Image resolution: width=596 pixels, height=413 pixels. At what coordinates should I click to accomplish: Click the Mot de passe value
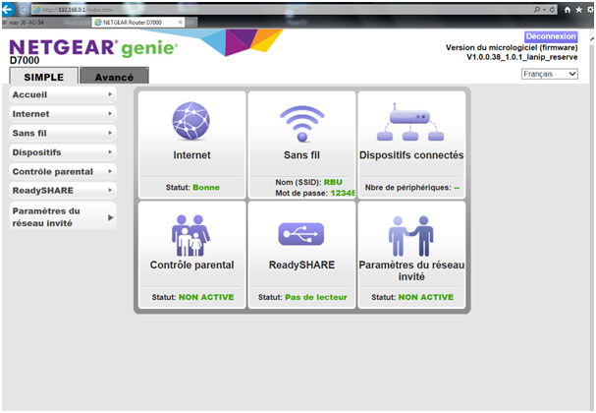pos(343,193)
